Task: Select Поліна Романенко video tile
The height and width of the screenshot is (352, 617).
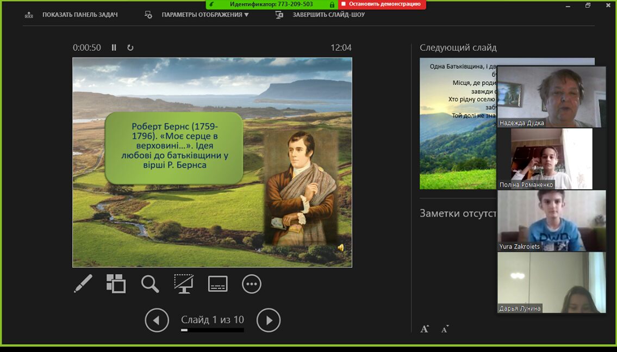Action: [551, 159]
